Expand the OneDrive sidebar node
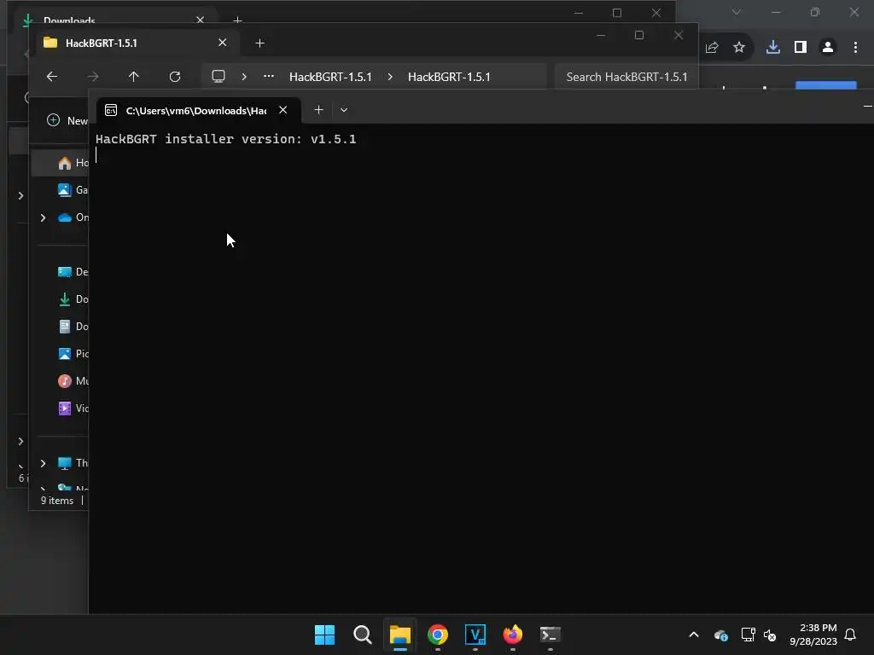The image size is (874, 655). 43,217
